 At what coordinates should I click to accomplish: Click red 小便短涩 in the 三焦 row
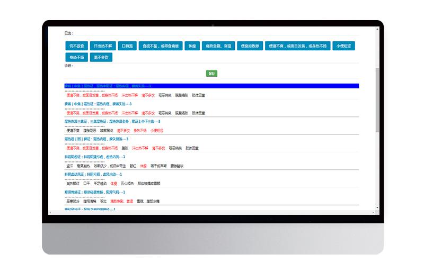pyautogui.click(x=157, y=131)
